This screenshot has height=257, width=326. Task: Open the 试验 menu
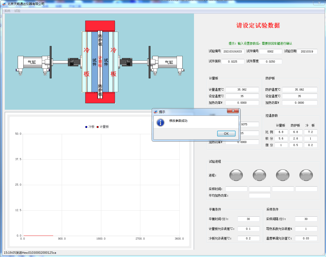click(x=17, y=11)
